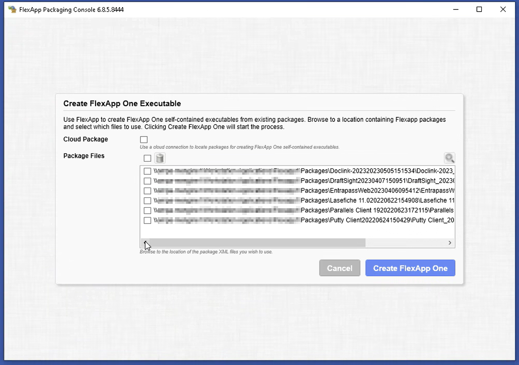Viewport: 519px width, 365px height.
Task: Check the Parallels Client package checkbox
Action: point(147,210)
